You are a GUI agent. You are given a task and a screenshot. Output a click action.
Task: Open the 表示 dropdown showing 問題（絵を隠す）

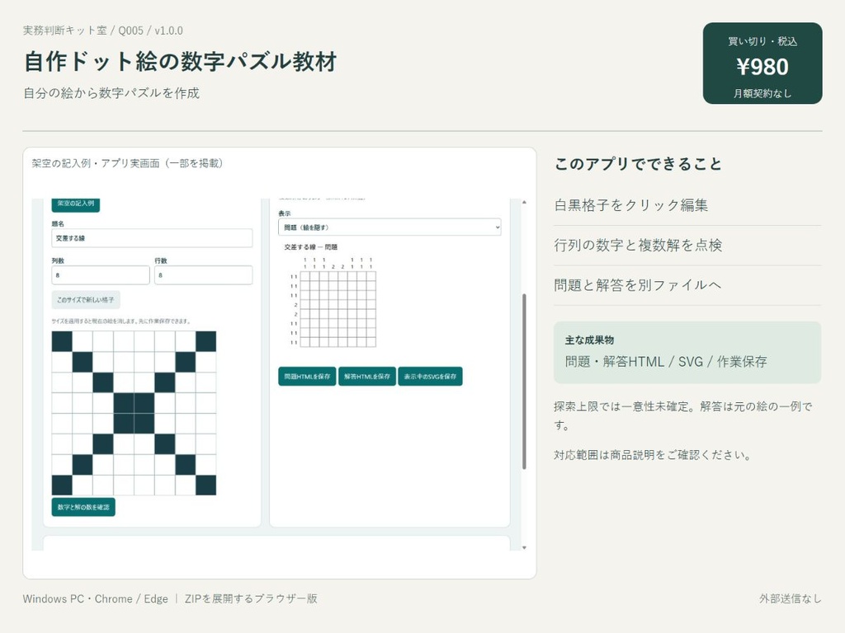(x=389, y=227)
